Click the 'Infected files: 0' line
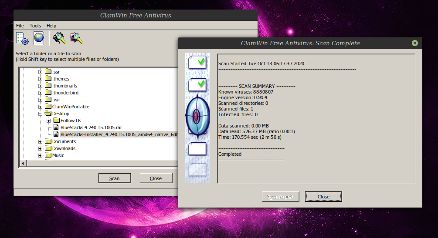 (238, 114)
